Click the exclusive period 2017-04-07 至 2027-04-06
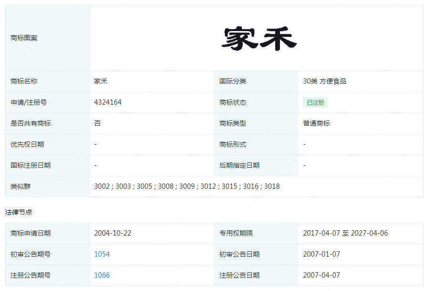Image resolution: width=429 pixels, height=291 pixels. 345,233
